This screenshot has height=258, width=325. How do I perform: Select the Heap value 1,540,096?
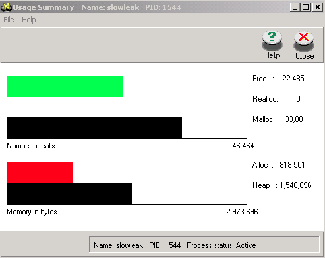(295, 185)
